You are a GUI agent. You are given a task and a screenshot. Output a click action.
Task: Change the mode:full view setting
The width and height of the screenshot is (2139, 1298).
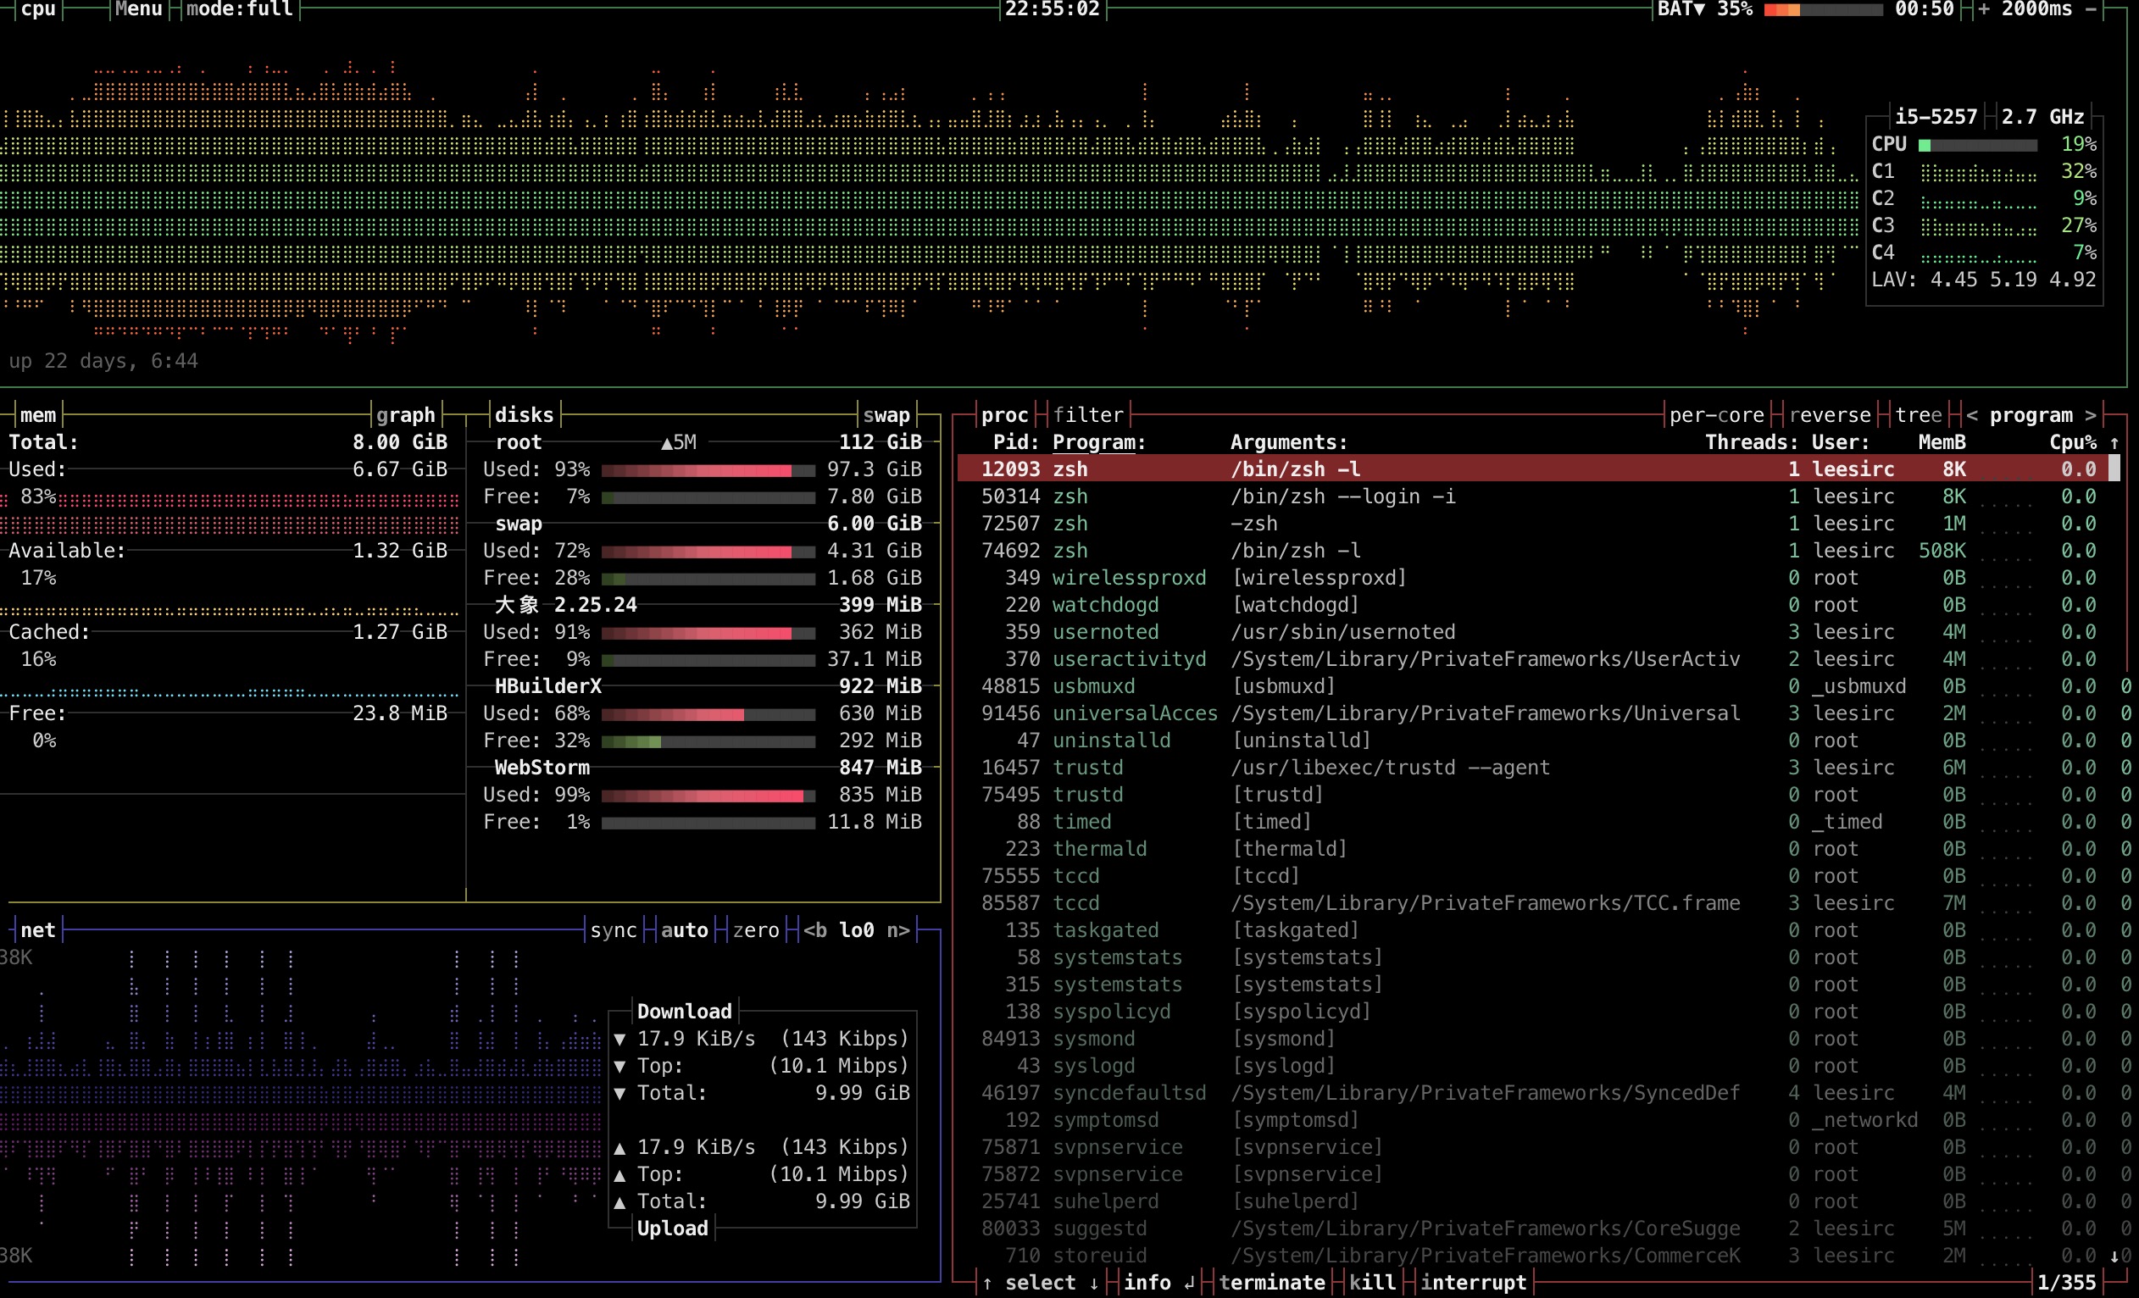coord(239,8)
